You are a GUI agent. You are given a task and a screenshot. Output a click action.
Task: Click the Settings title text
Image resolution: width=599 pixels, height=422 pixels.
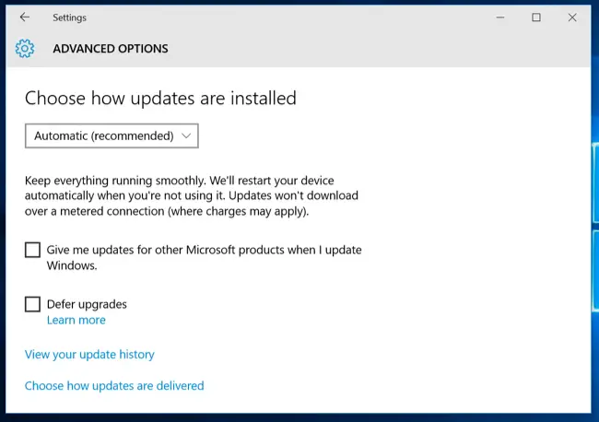point(69,18)
